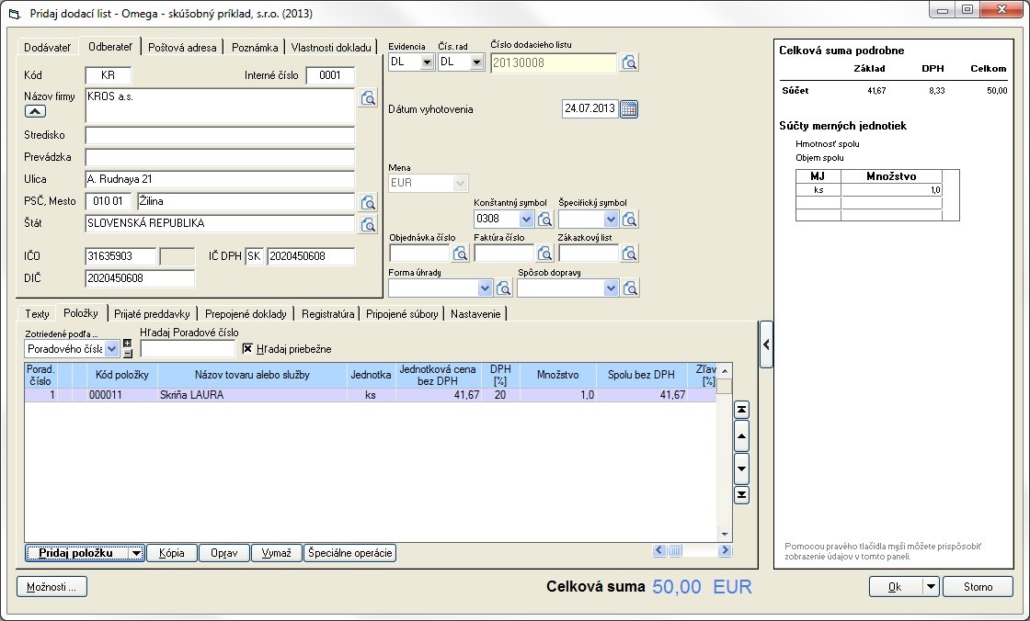Click the Oprav button

pos(224,553)
